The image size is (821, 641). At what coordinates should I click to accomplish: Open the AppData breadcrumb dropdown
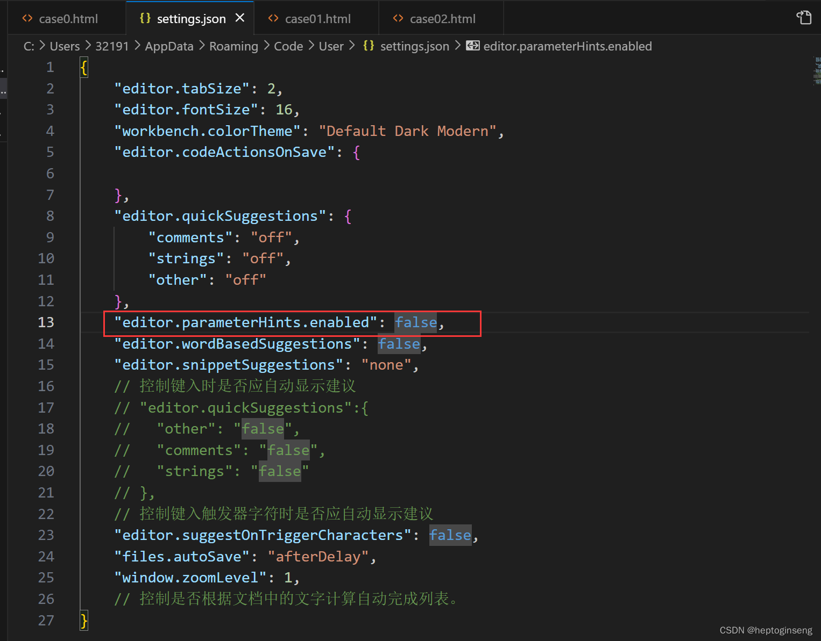[x=169, y=46]
